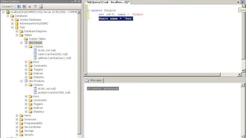
Task: Click the dbo.People table icon
Action: [x=26, y=43]
